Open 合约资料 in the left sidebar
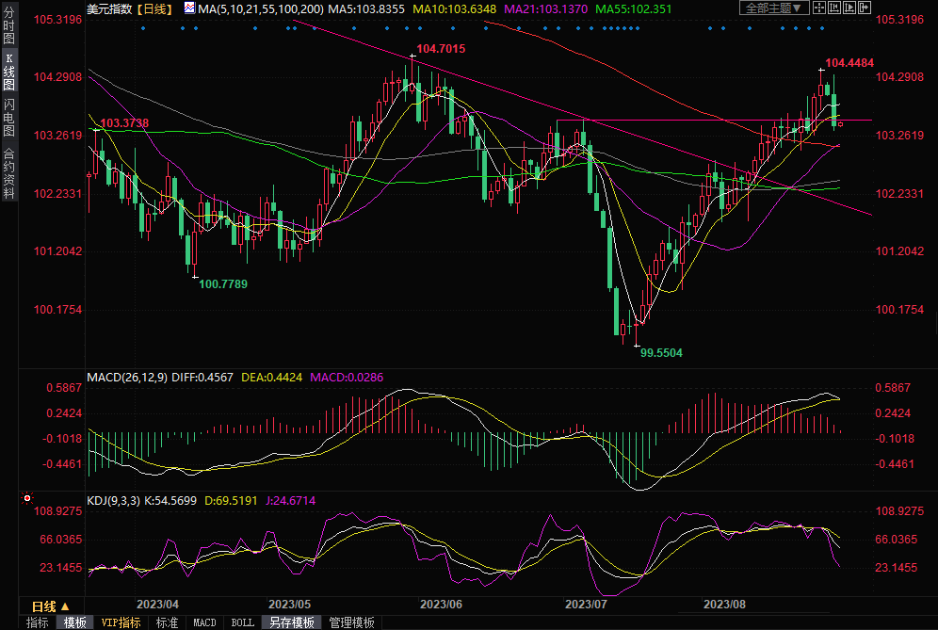The image size is (938, 630). click(8, 173)
